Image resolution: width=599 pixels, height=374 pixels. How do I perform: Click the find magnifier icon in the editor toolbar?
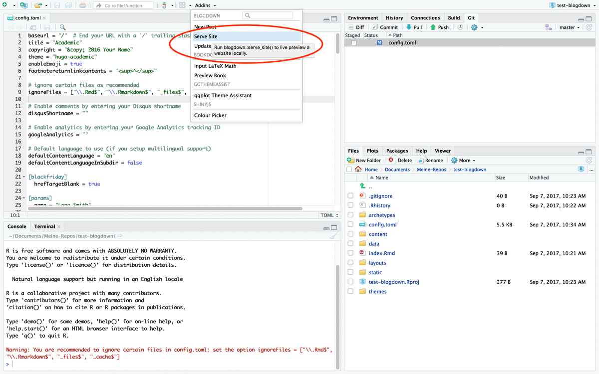62,27
